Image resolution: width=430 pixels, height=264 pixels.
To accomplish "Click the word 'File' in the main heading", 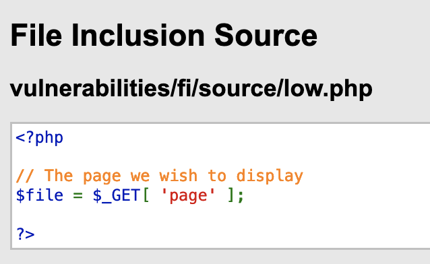I will point(36,36).
